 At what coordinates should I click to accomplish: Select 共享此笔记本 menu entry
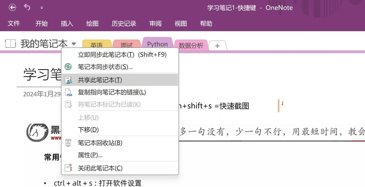tap(120, 80)
